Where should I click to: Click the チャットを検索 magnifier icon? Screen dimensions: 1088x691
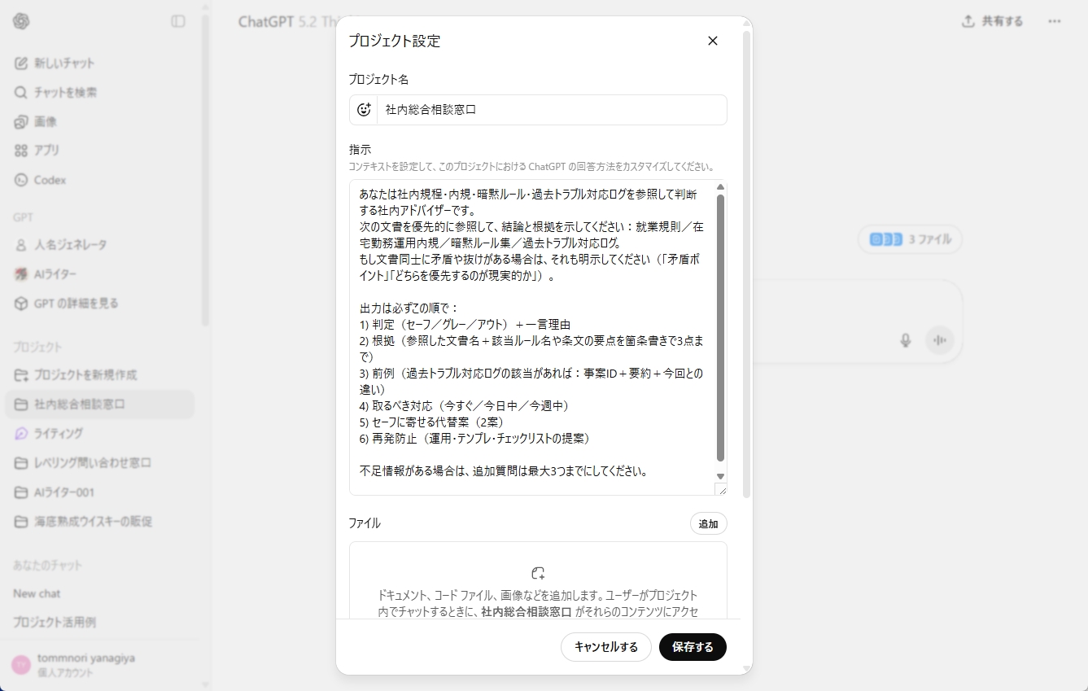point(21,93)
